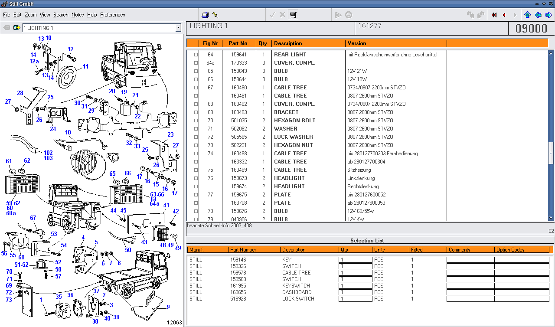Click the single red left arrow icon
555x327 pixels.
click(504, 15)
